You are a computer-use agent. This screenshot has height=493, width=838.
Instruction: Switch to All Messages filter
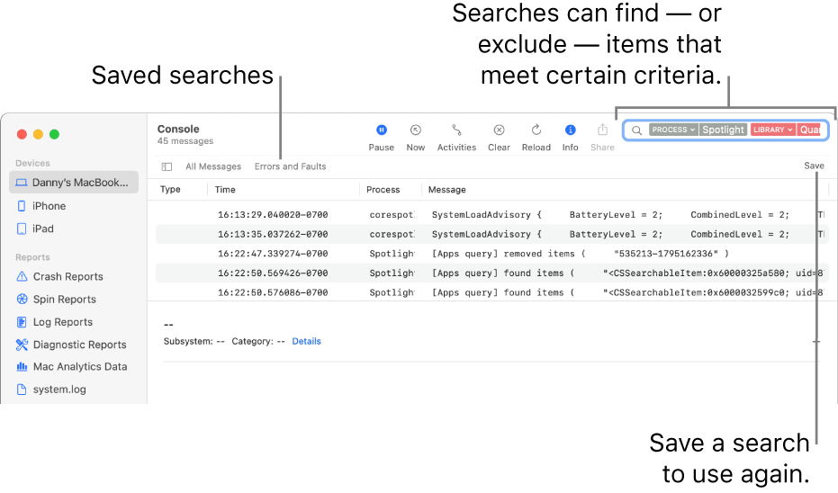pos(213,166)
